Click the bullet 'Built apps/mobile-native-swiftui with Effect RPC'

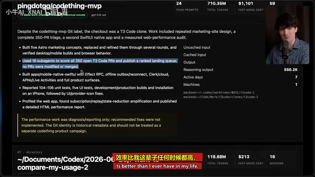(x=95, y=77)
